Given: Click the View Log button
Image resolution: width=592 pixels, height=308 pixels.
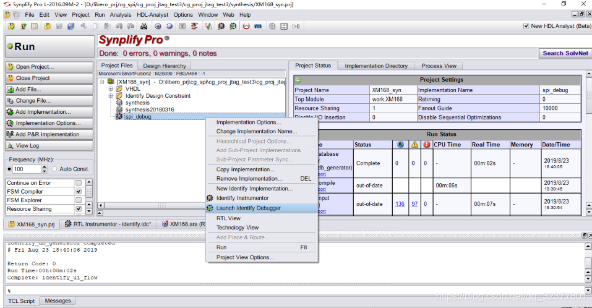Looking at the screenshot, I should point(49,146).
